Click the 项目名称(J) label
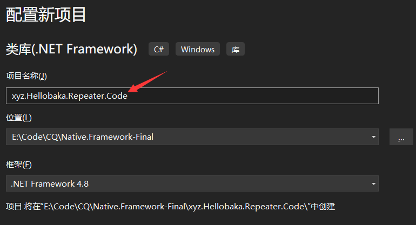Viewport: 416px width, 225px height. pyautogui.click(x=26, y=76)
